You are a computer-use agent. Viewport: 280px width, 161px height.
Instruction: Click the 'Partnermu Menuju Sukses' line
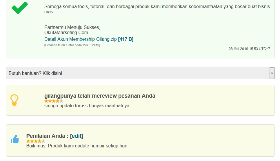(x=72, y=27)
